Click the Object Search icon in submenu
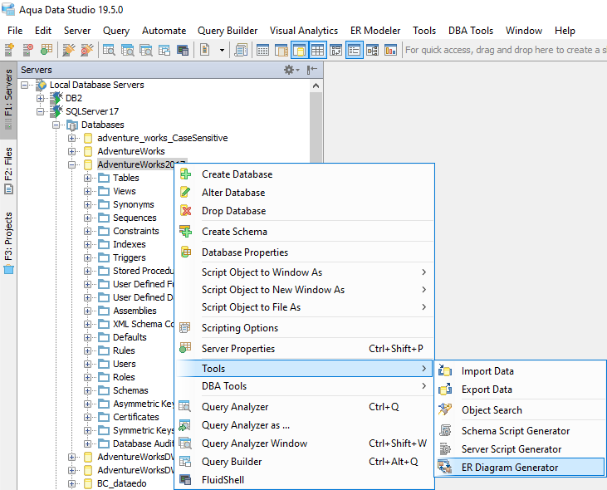The image size is (607, 490). 446,410
